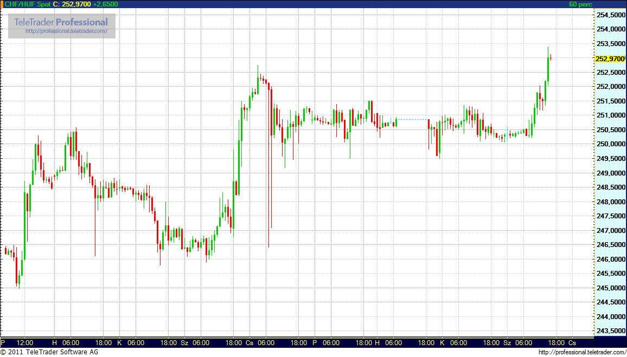Select the 12:00 time axis label

pyautogui.click(x=25, y=343)
